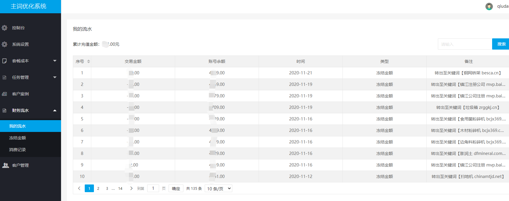
Task: Expand the 任务管理 dropdown arrow
Action: (55, 77)
